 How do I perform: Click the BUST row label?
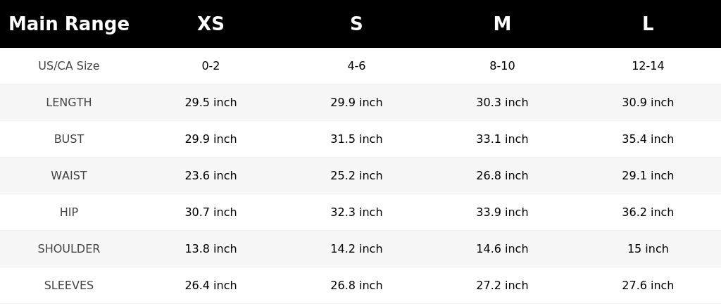tap(69, 139)
